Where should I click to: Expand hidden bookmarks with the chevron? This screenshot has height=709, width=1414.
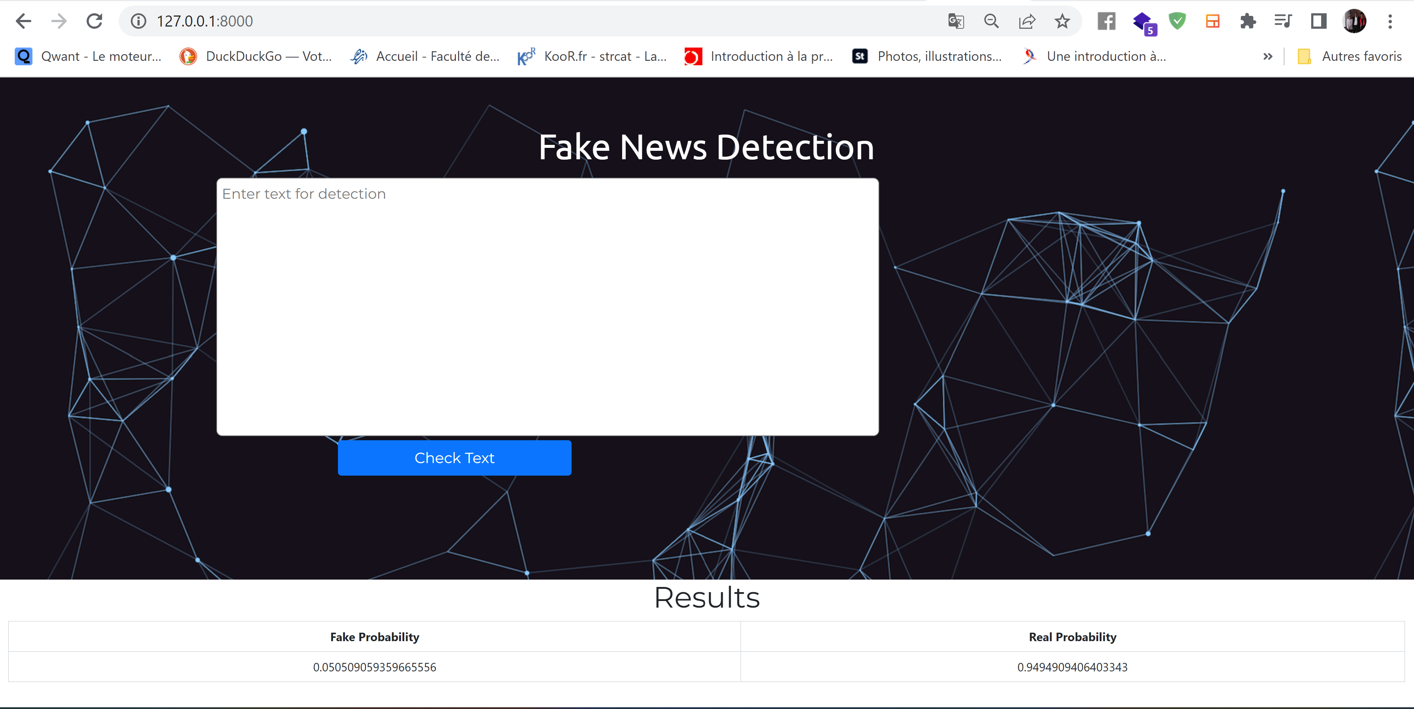coord(1267,56)
